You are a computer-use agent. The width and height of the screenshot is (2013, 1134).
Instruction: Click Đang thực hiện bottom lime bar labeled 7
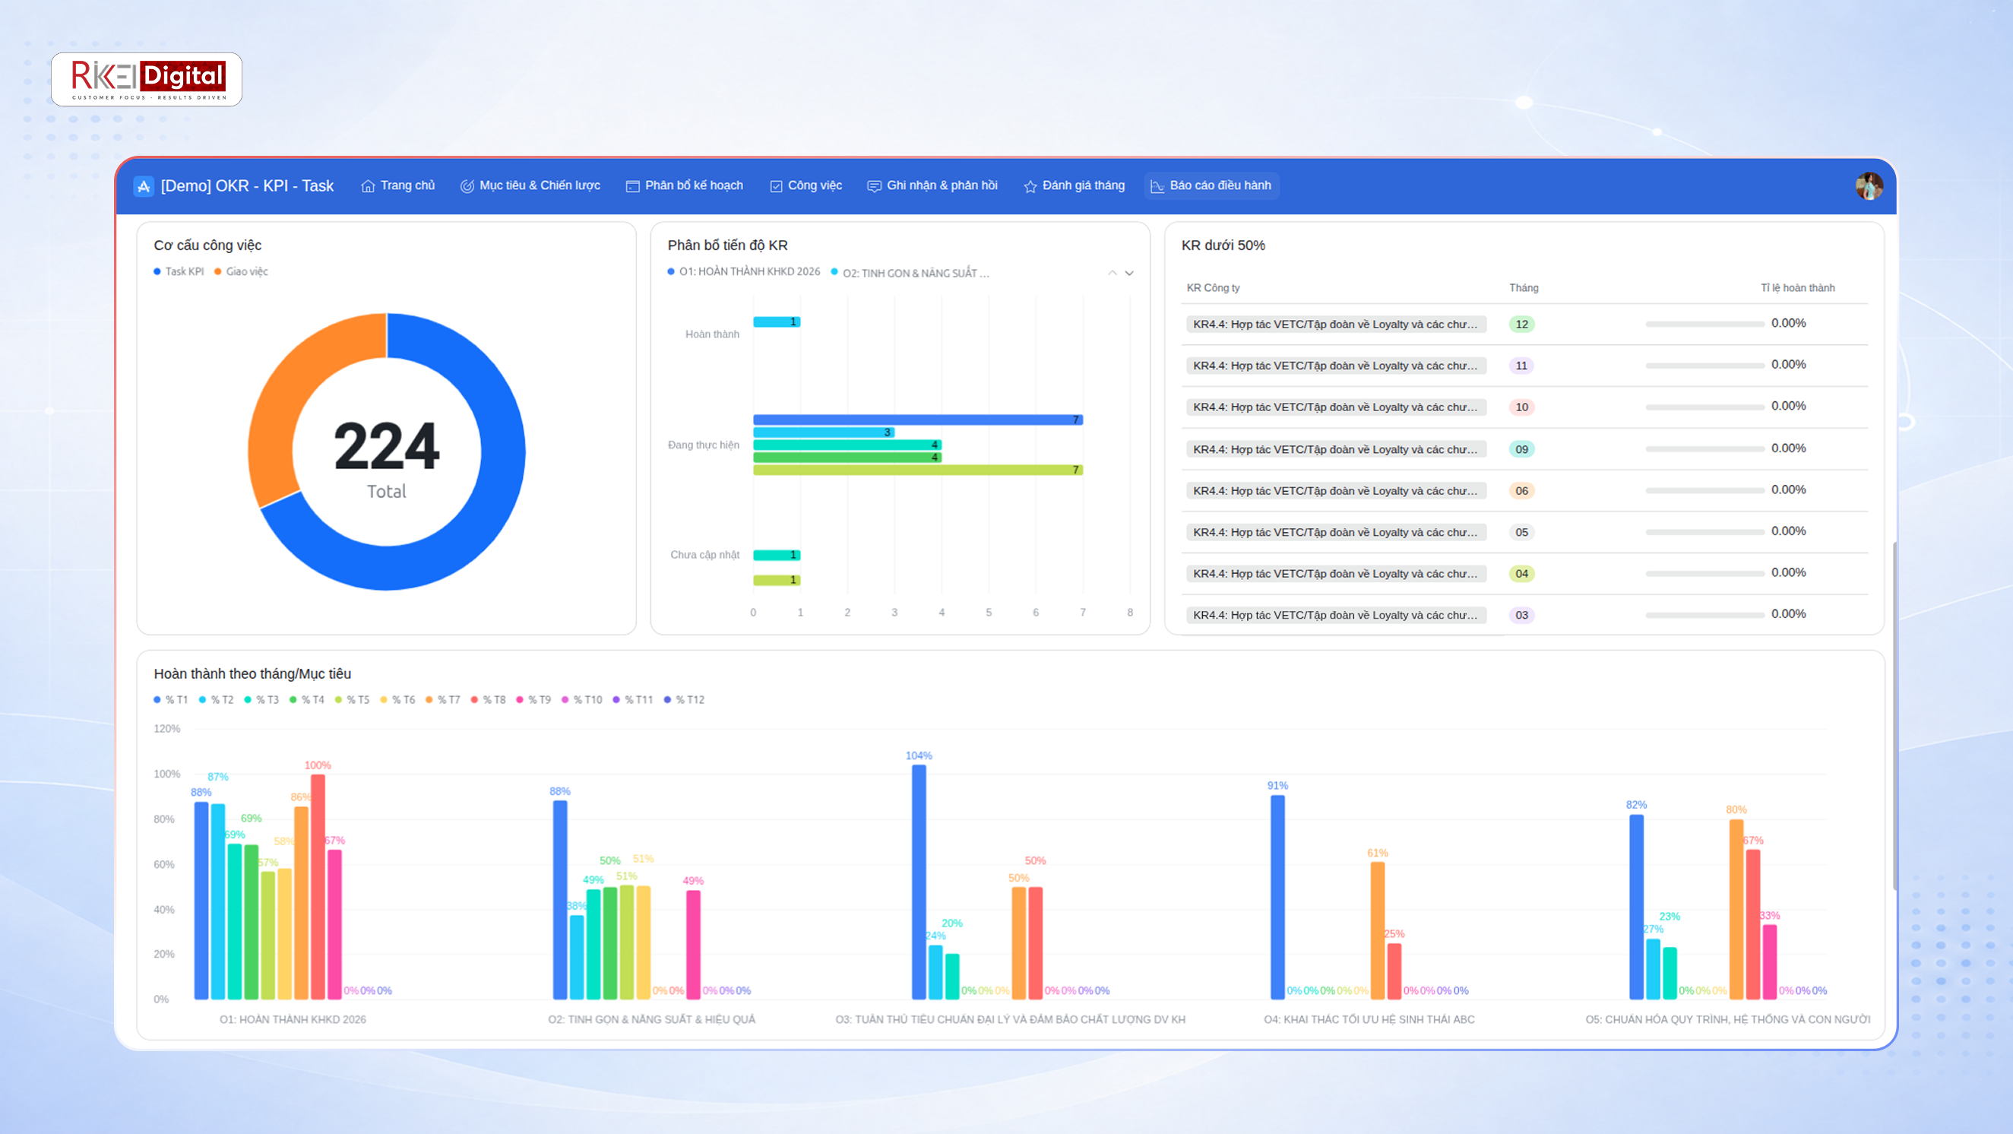pos(917,470)
